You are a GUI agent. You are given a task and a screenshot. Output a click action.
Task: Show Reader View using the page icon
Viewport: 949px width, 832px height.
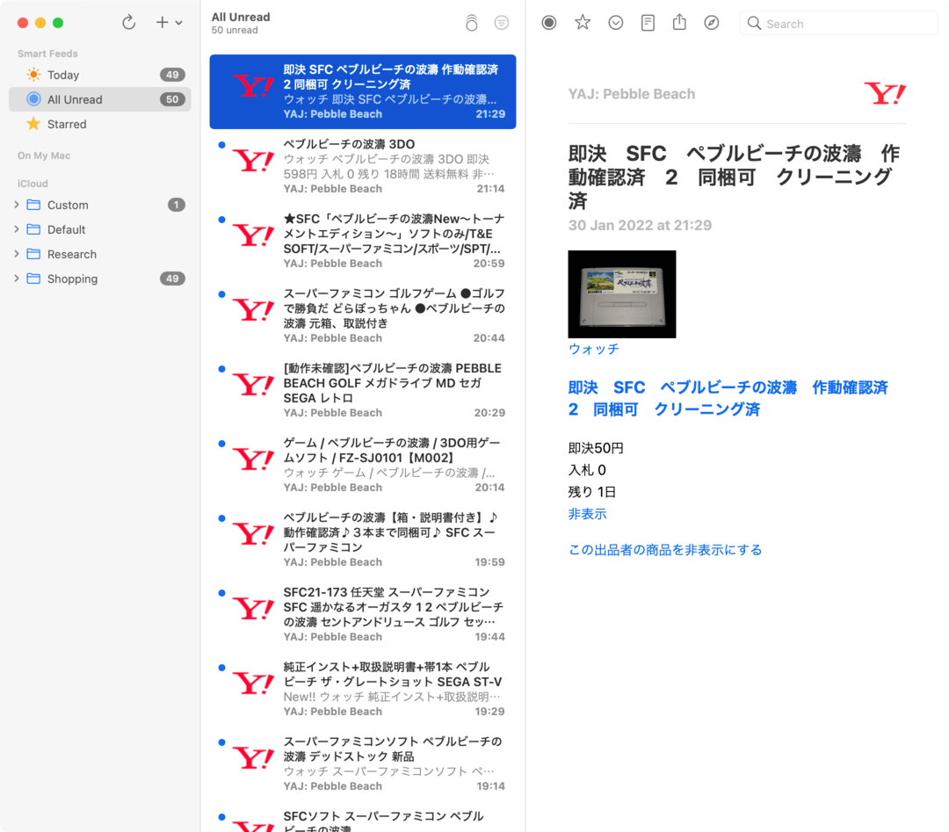point(648,23)
